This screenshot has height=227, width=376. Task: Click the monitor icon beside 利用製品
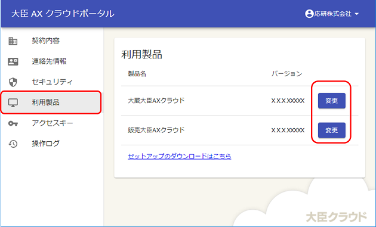[13, 102]
